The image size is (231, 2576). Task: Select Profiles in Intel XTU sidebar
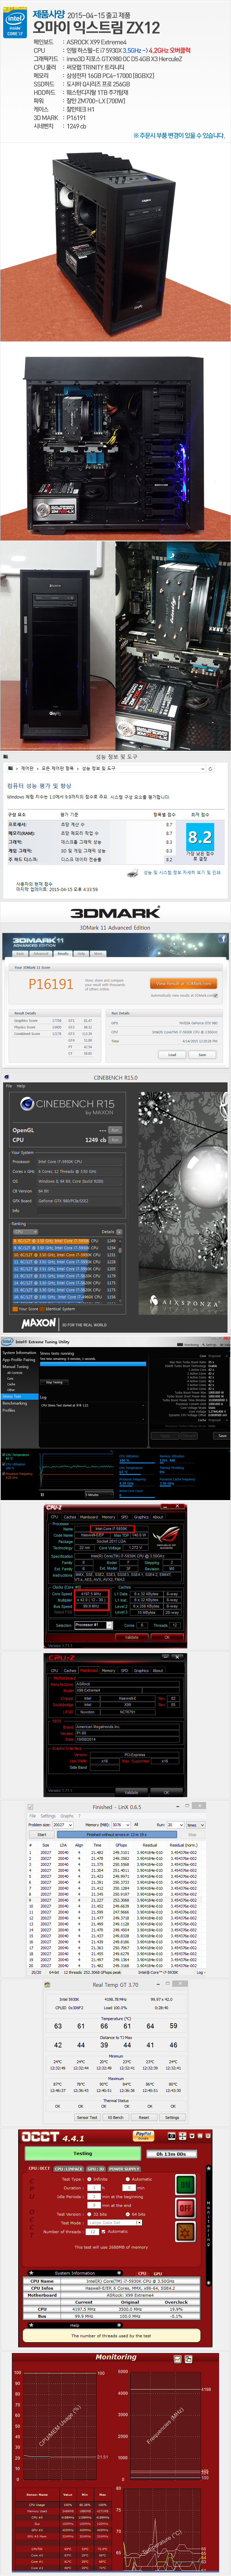coord(9,1410)
